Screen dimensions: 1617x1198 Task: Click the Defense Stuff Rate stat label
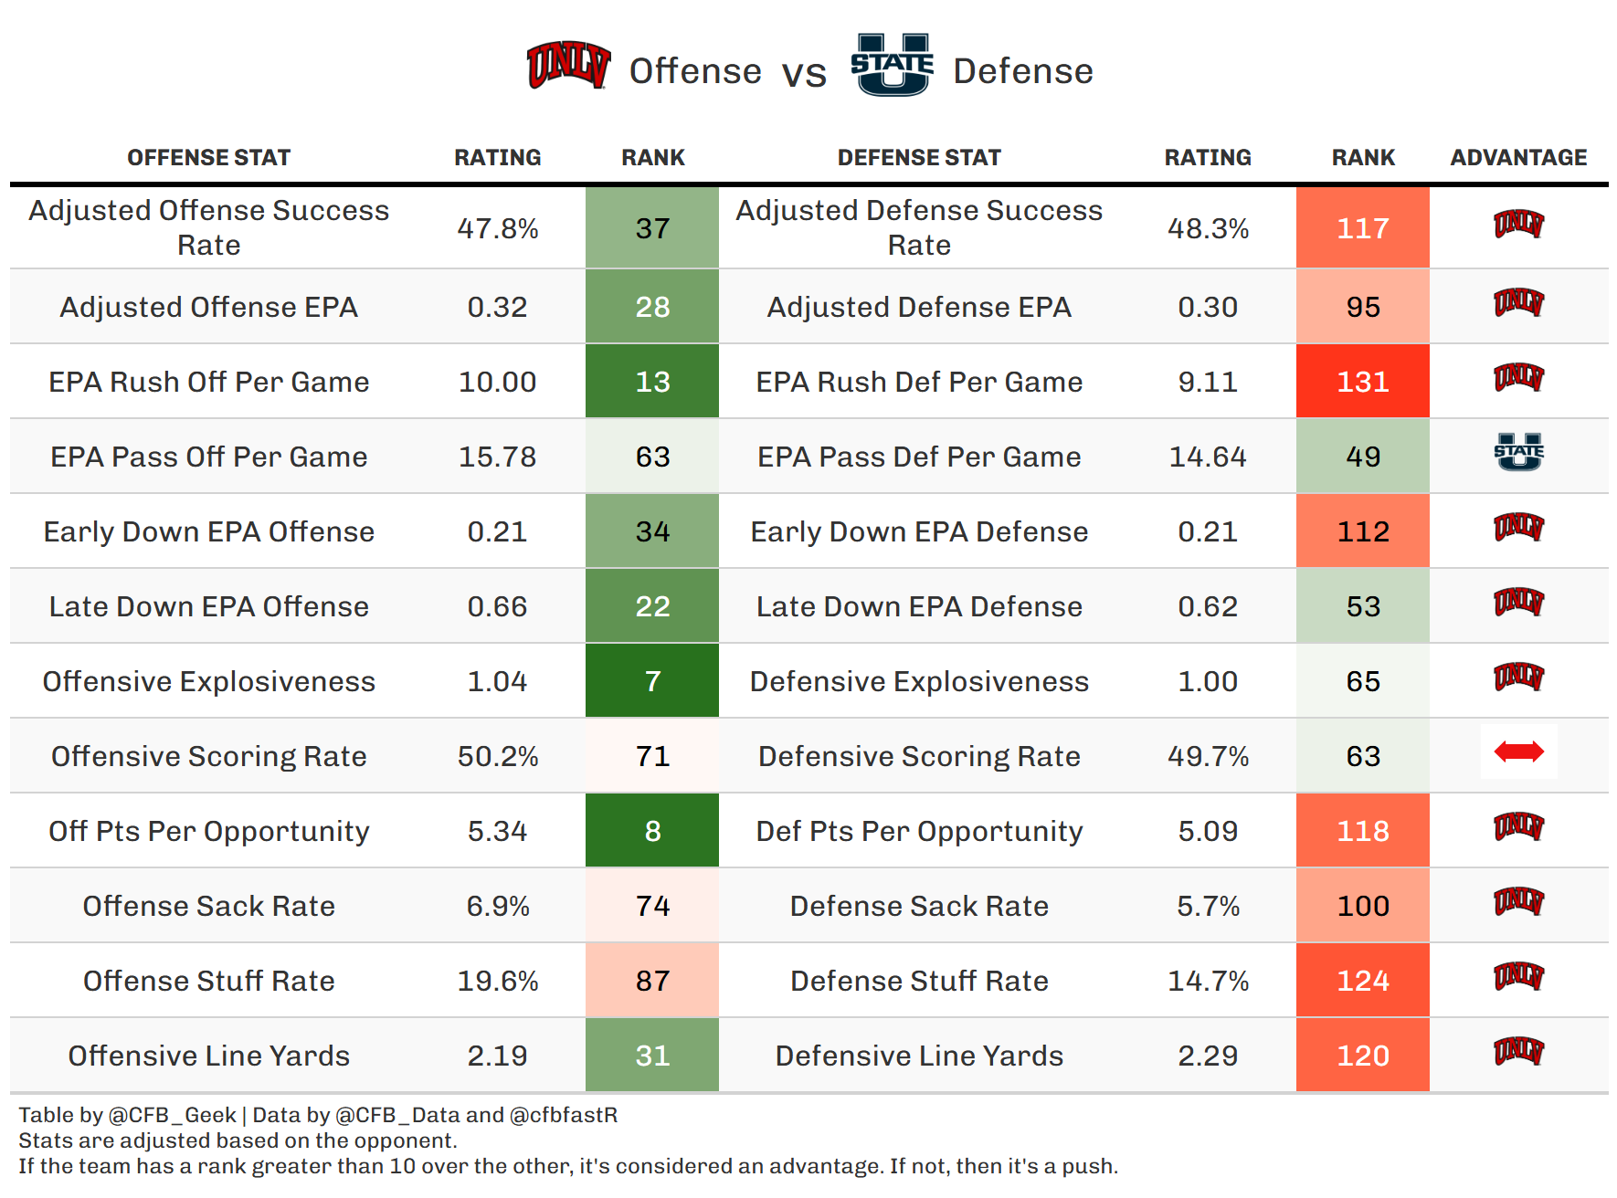point(919,981)
